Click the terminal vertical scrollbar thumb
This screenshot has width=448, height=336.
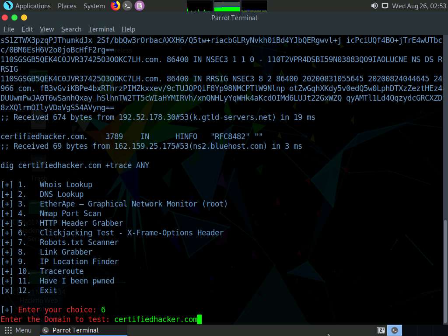point(445,271)
